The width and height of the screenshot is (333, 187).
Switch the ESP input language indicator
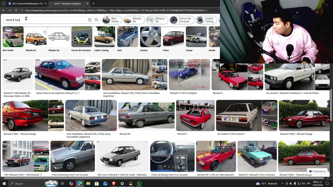click(308, 184)
